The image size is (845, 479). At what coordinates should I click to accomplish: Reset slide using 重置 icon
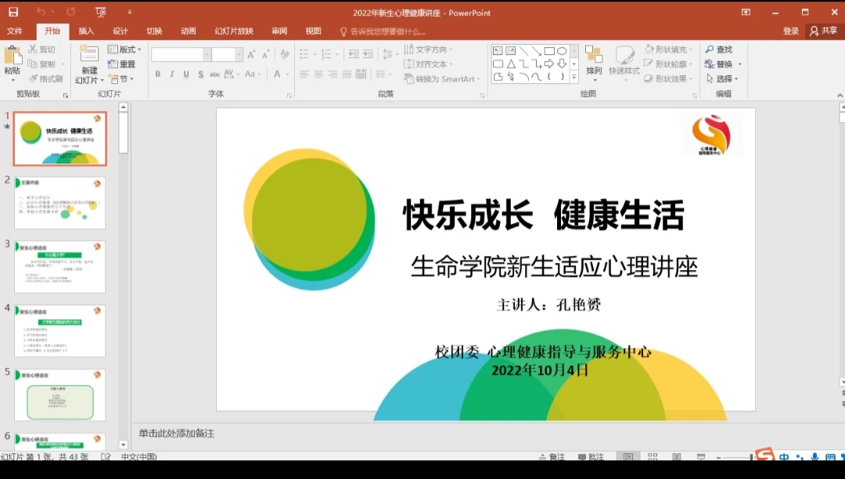[x=121, y=64]
